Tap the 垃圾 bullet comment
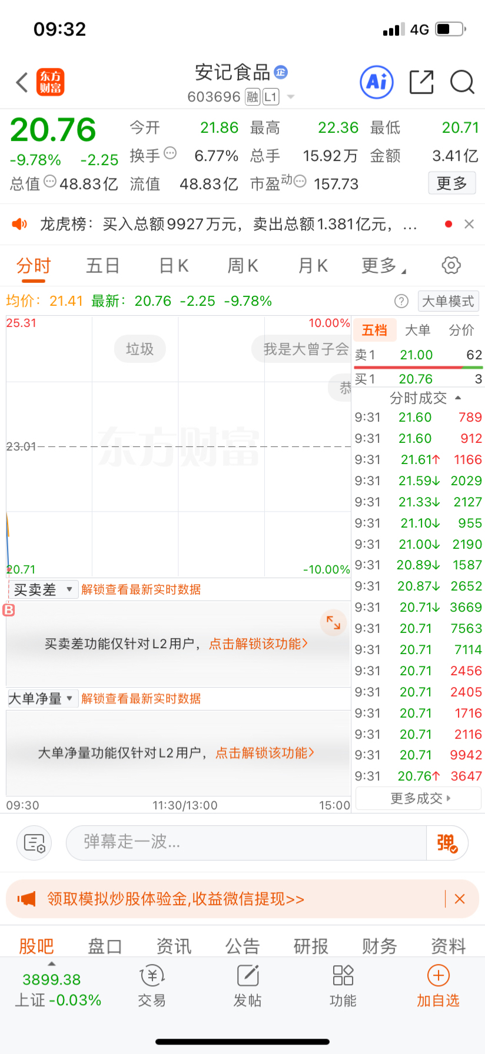Viewport: 485px width, 1054px height. click(x=140, y=349)
